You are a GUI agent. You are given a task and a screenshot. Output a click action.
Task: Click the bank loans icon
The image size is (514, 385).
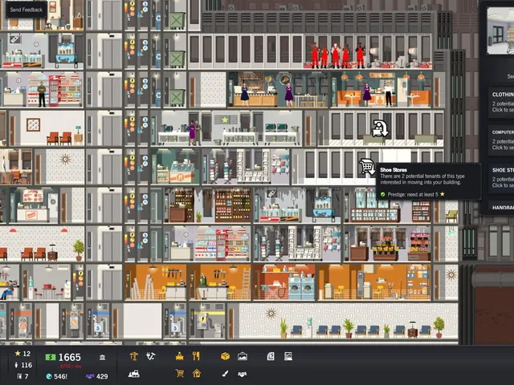click(102, 357)
